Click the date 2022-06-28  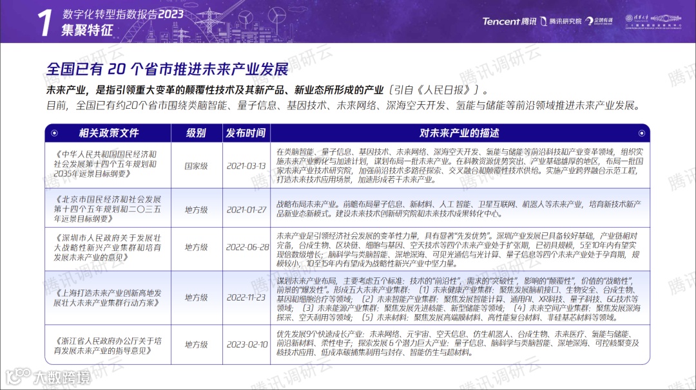pyautogui.click(x=247, y=247)
